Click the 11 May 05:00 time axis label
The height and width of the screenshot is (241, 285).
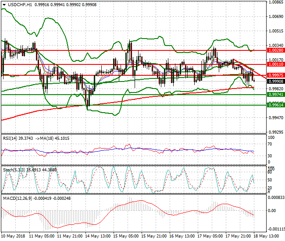pyautogui.click(x=42, y=236)
